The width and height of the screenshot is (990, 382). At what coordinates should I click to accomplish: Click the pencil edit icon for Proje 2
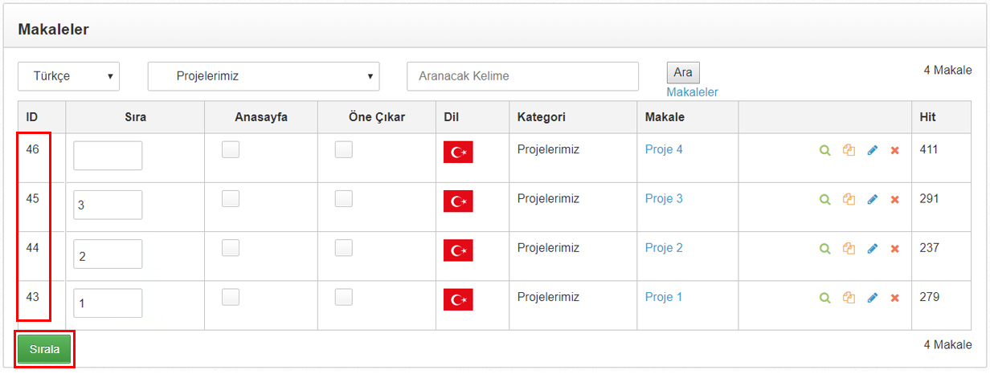click(x=873, y=249)
